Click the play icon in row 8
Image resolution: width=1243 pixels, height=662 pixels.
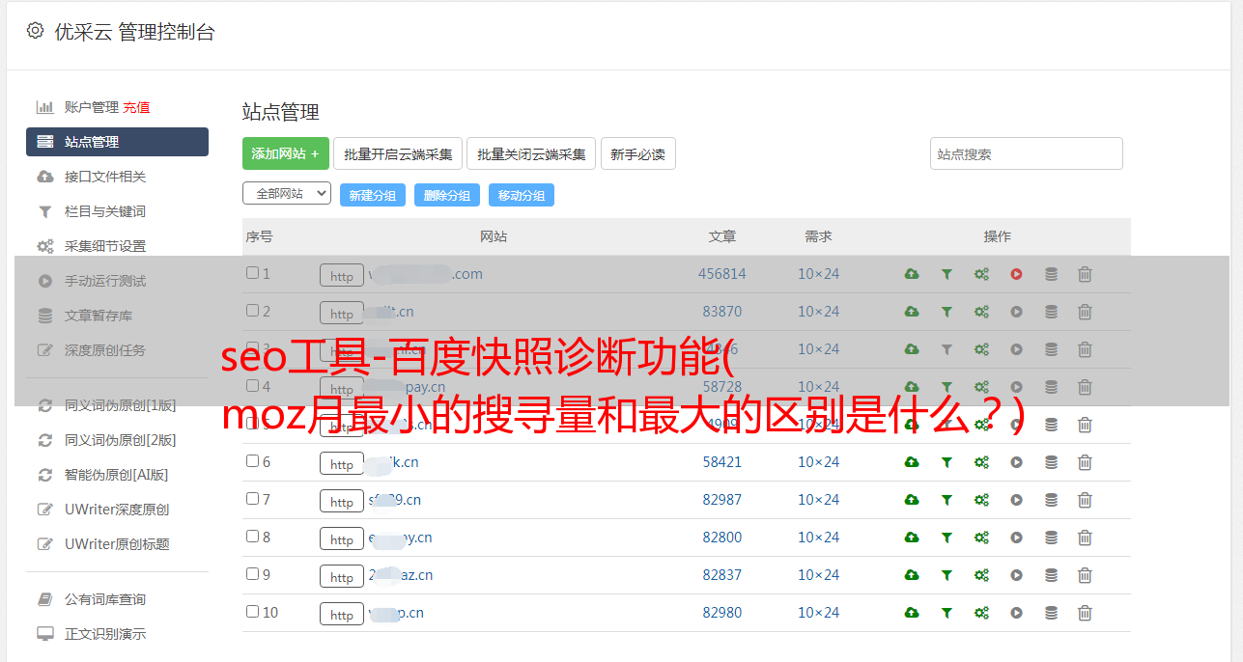pos(1016,538)
